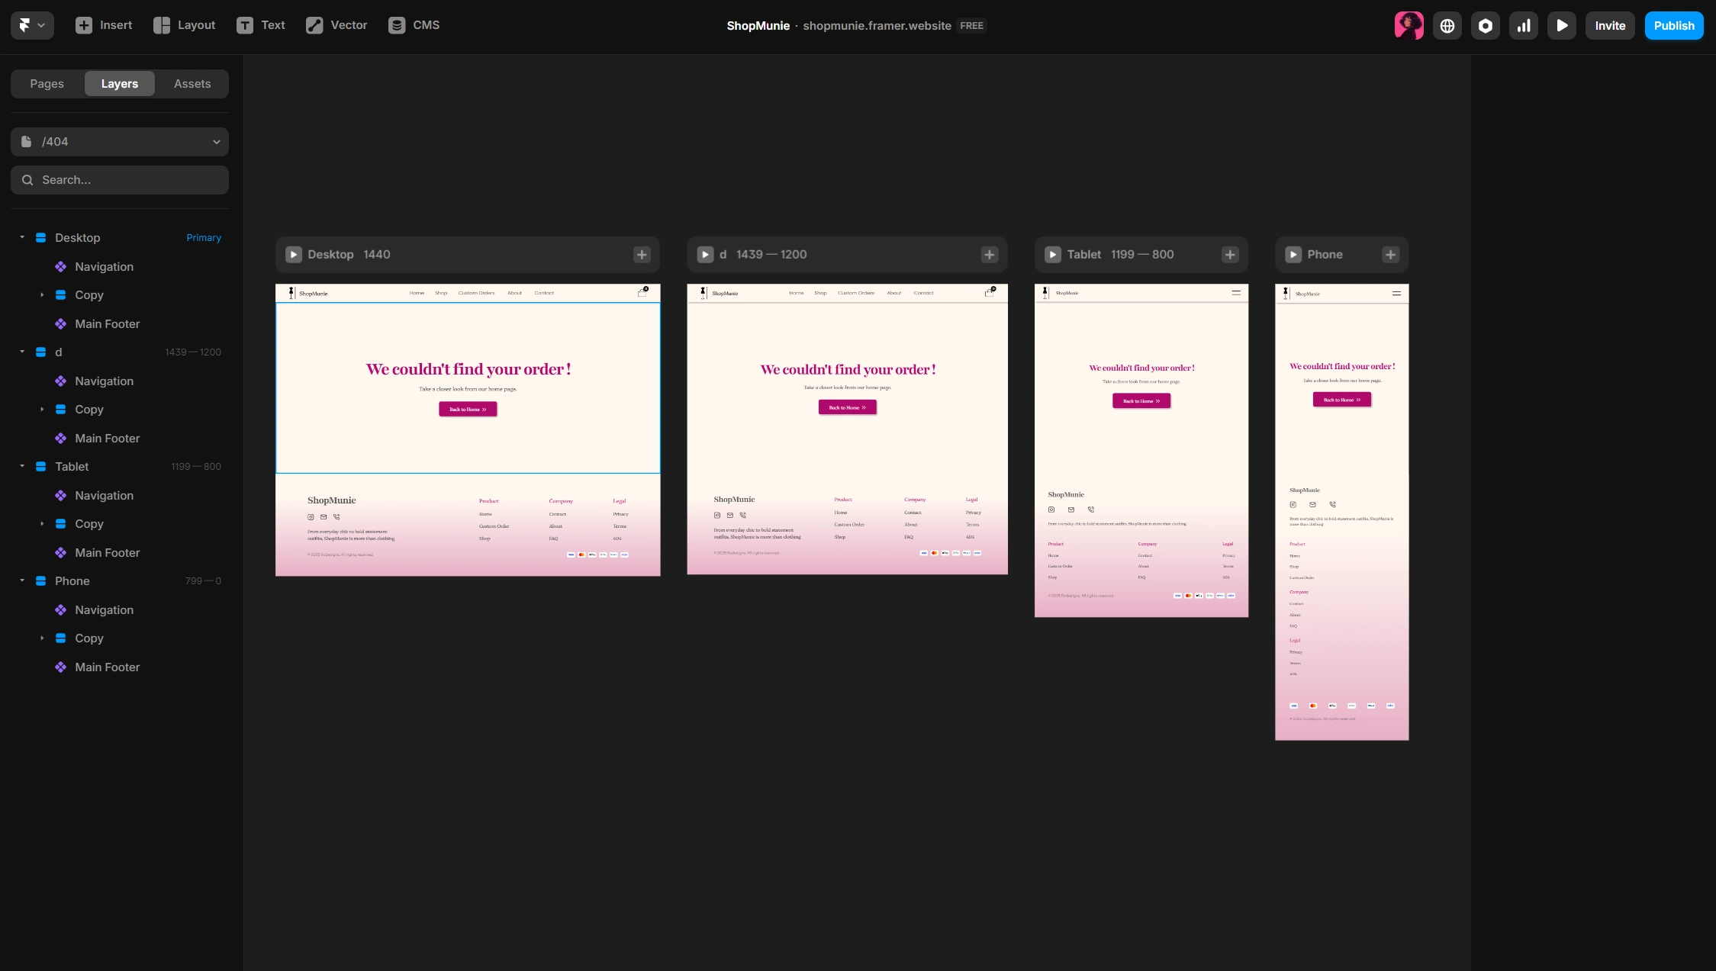Screen dimensions: 1716x971
Task: Select the Text tool
Action: coord(261,24)
